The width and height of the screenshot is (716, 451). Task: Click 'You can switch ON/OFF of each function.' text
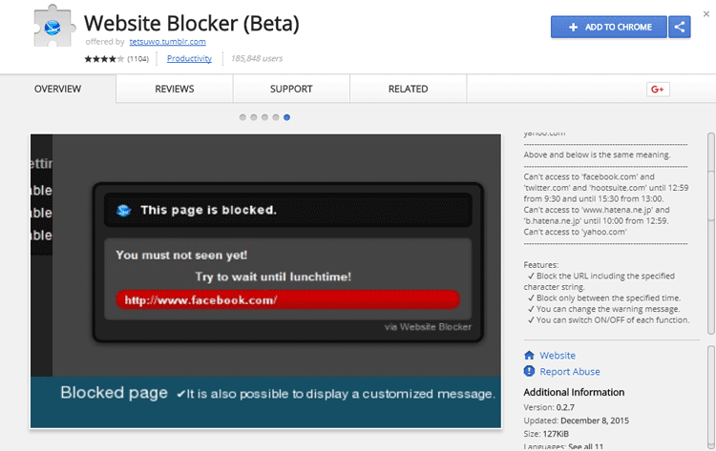(613, 320)
